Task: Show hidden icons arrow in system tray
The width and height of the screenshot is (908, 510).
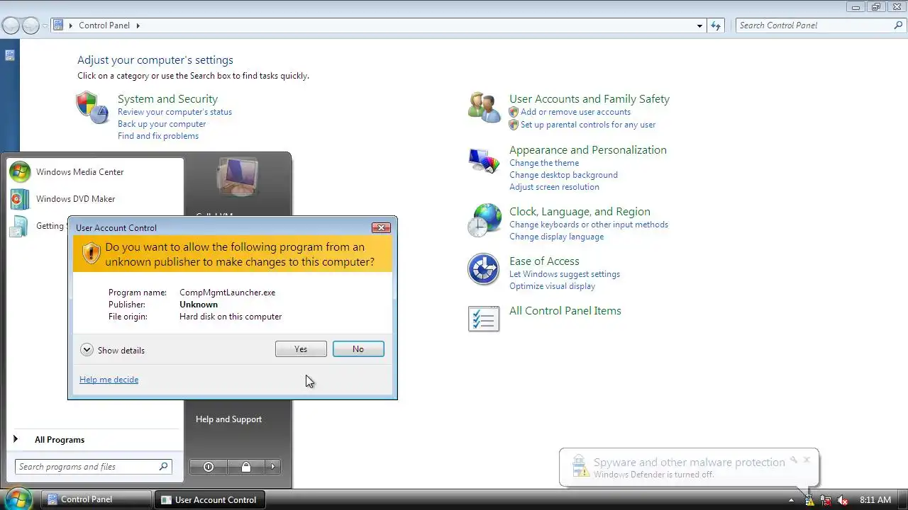Action: click(791, 500)
